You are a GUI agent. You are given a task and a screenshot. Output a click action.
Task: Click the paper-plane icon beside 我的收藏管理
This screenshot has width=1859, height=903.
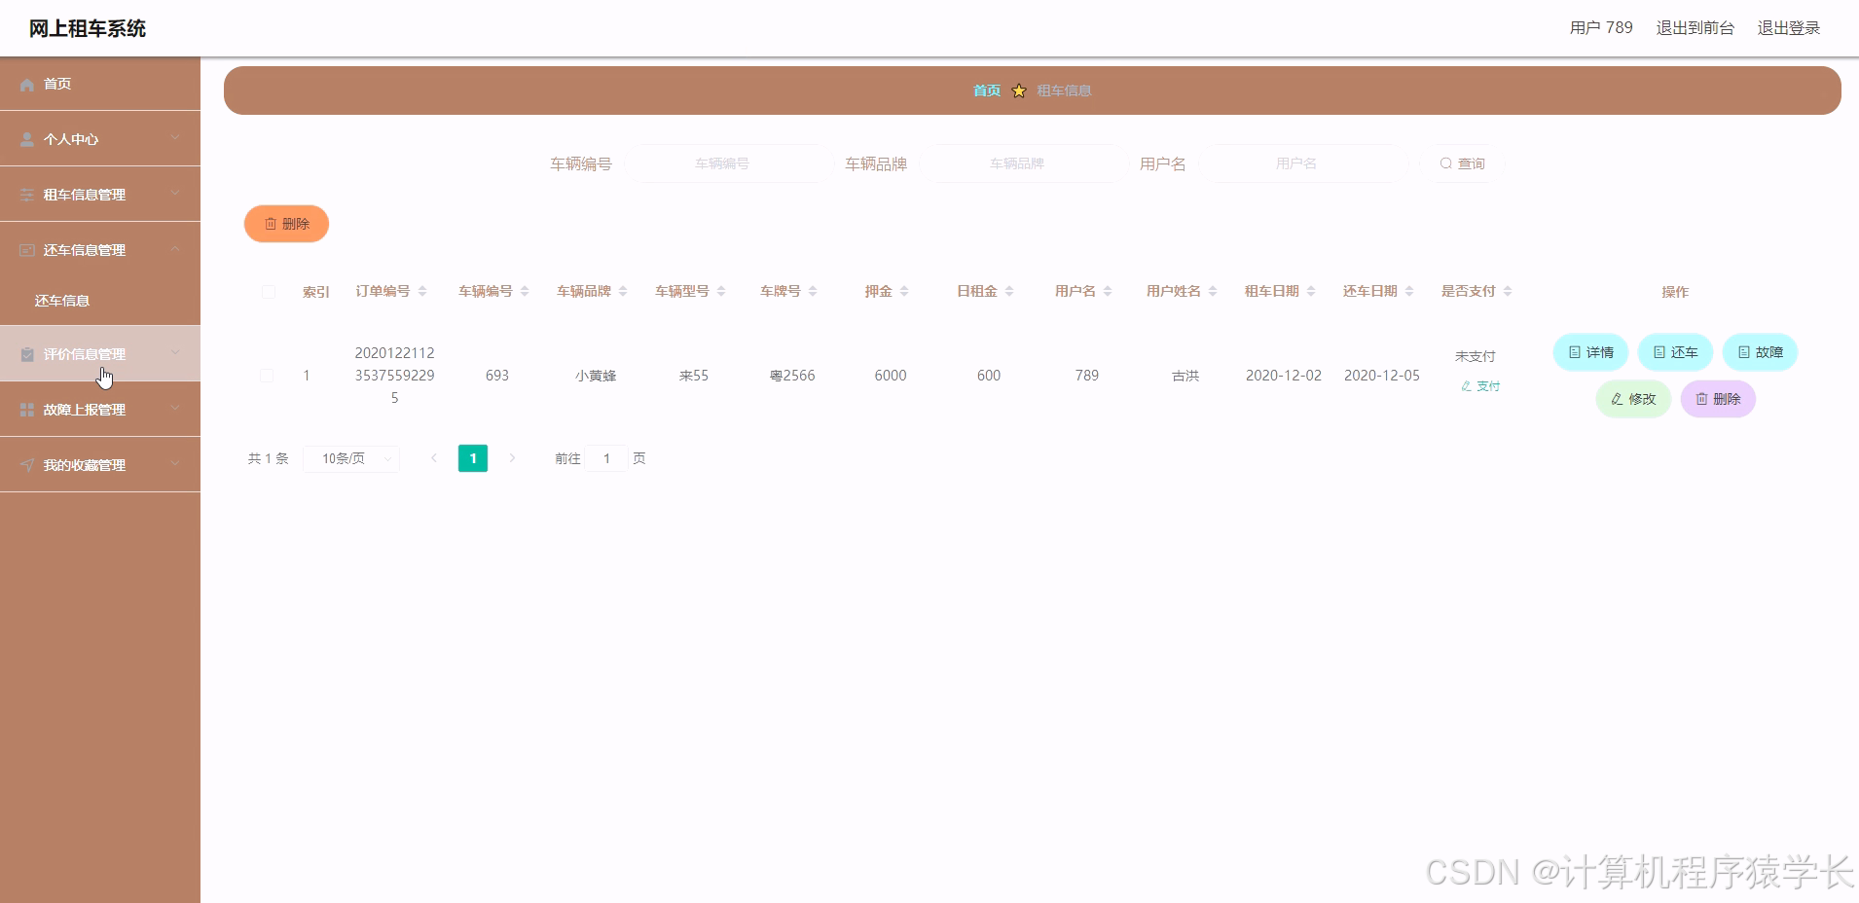[x=27, y=466]
